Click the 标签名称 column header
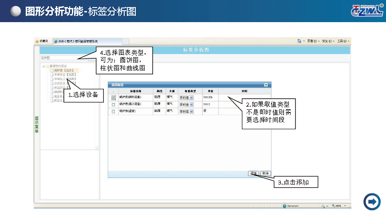This screenshot has width=386, height=216. (136, 91)
